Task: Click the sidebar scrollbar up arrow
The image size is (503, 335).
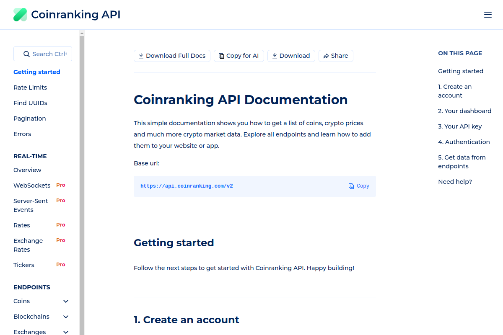Action: point(82,33)
